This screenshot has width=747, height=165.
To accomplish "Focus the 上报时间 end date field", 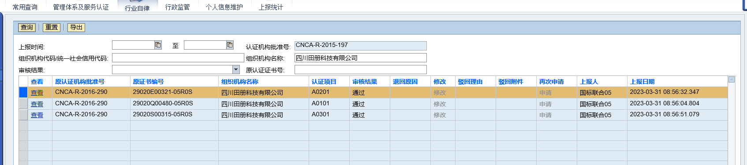I will click(x=205, y=45).
